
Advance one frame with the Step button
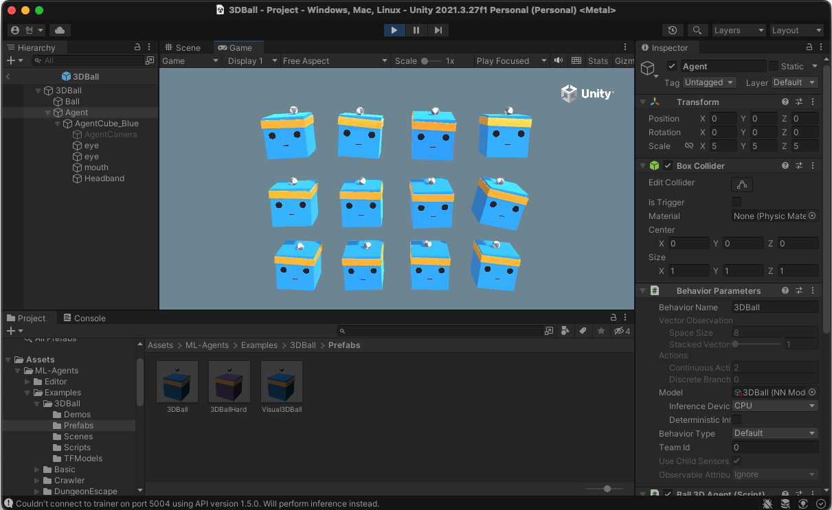point(438,30)
